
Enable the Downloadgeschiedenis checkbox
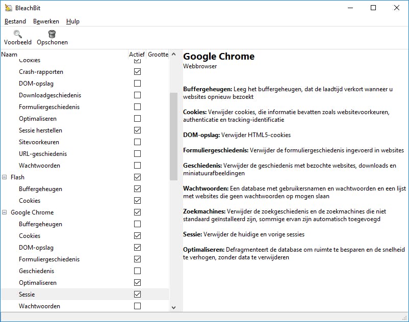tap(138, 95)
